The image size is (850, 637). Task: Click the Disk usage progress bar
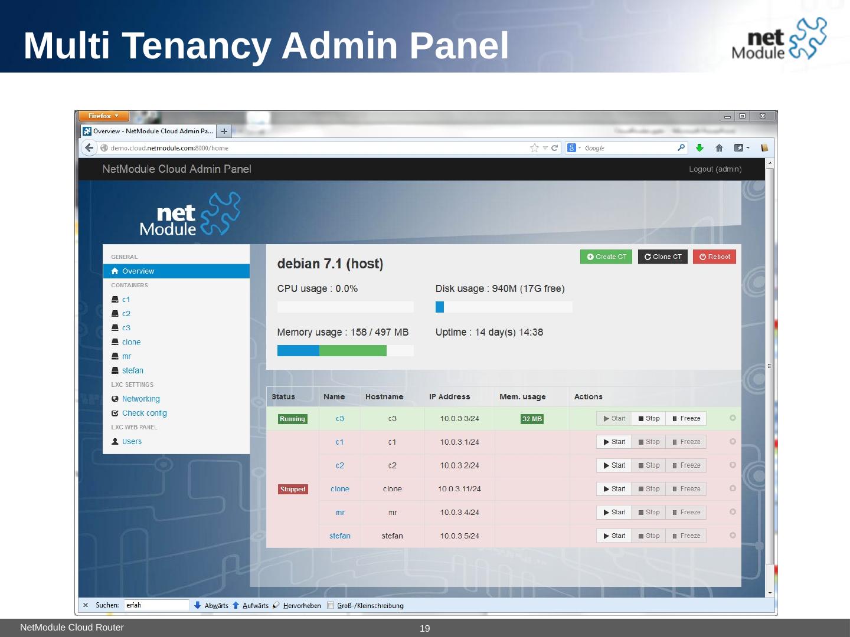click(504, 307)
